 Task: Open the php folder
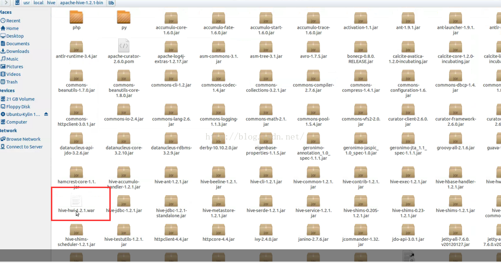coord(76,17)
